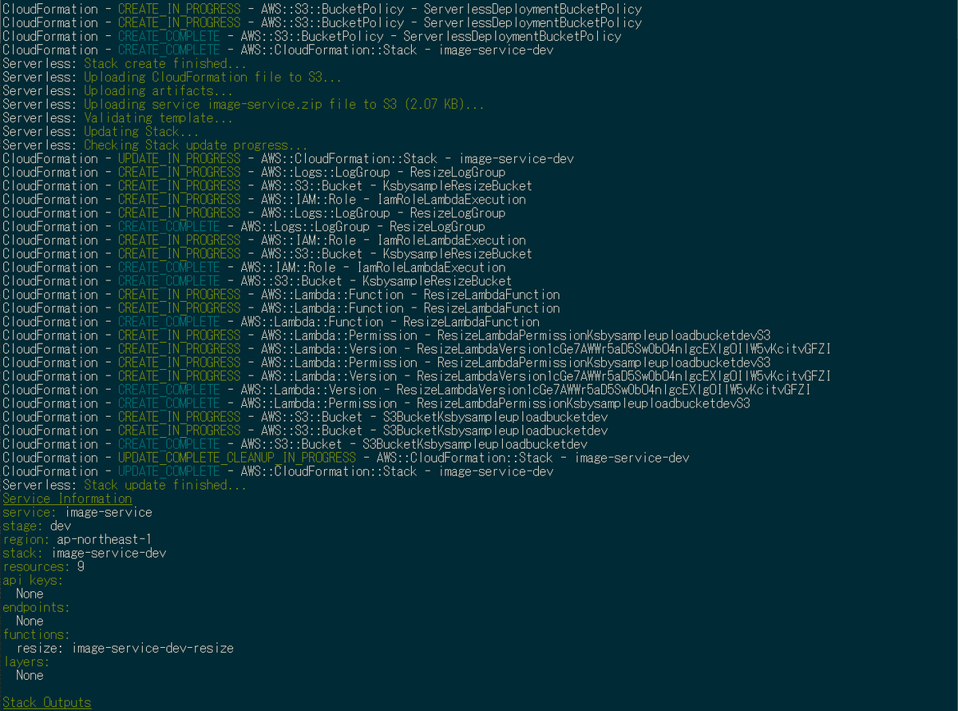Click the "Stack Outputs" heading
Image resolution: width=958 pixels, height=711 pixels.
coord(47,701)
